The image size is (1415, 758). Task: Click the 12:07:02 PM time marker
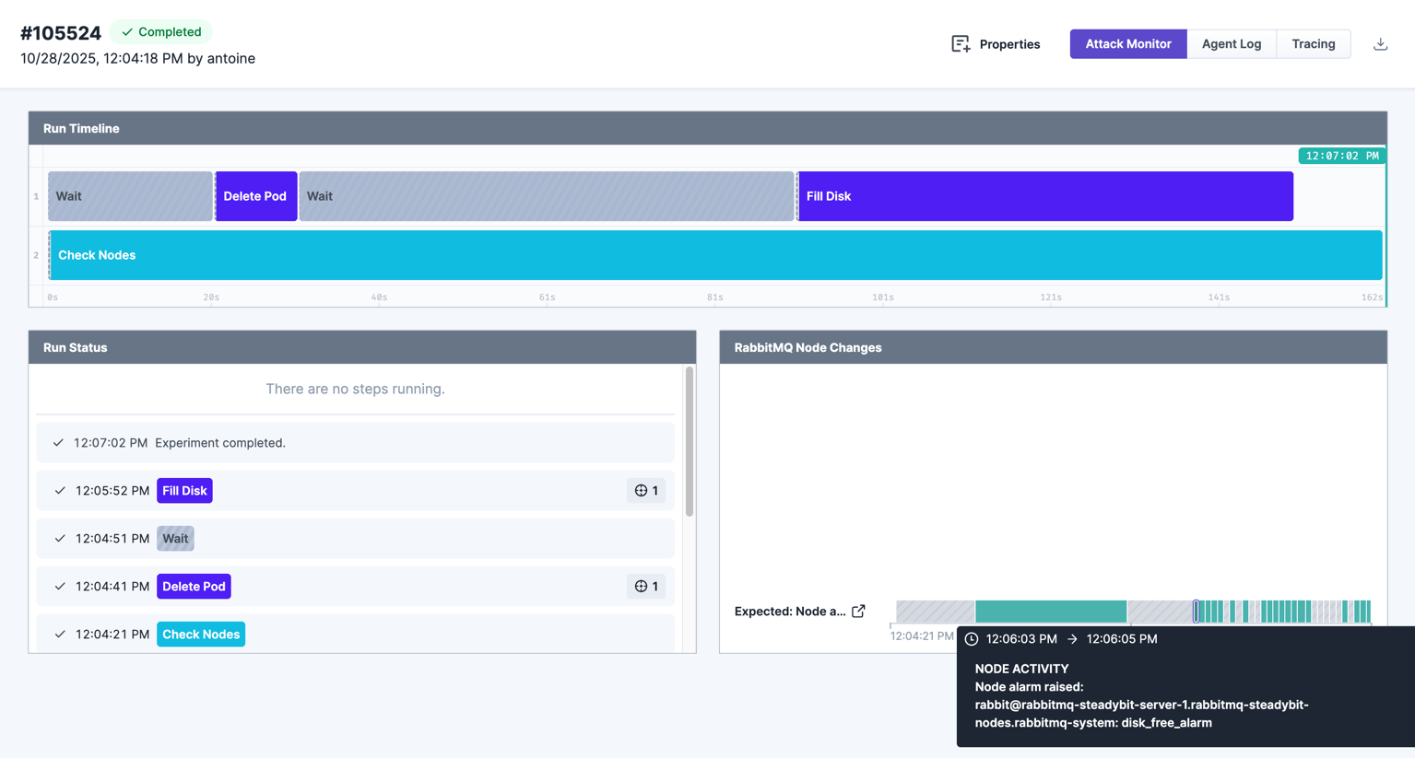(x=1342, y=155)
